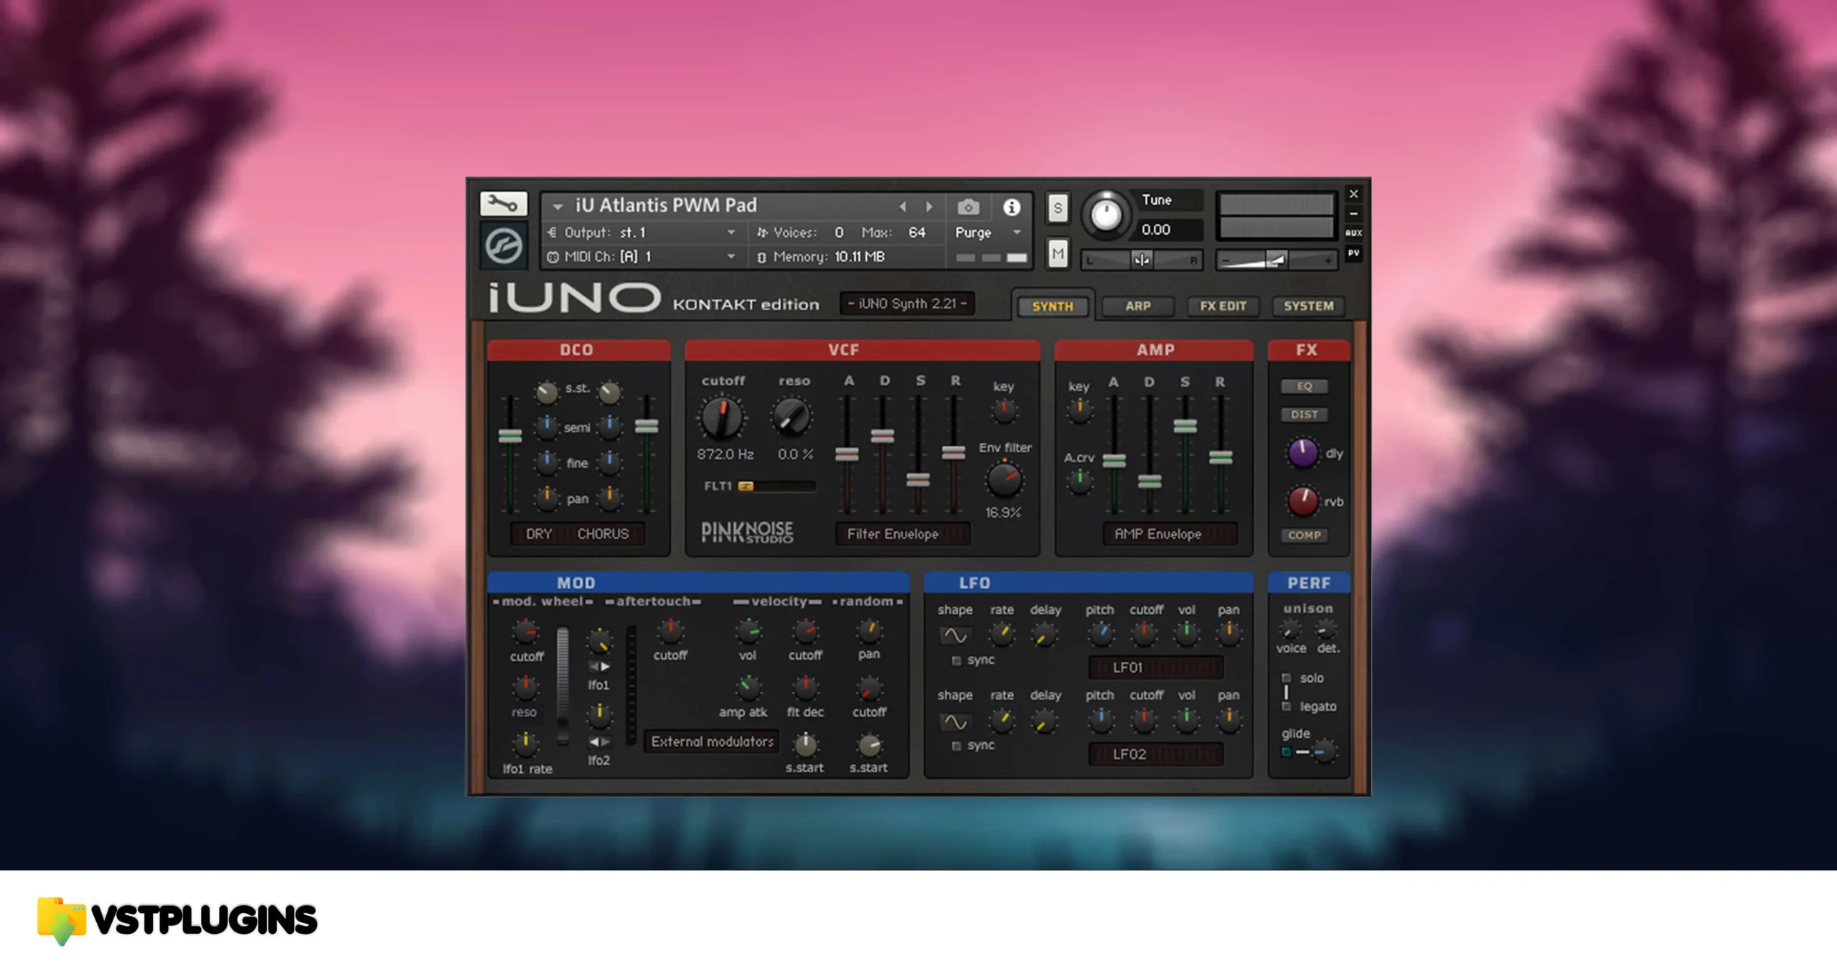Click the velocity flt dec knob
The width and height of the screenshot is (1837, 974).
(x=805, y=687)
